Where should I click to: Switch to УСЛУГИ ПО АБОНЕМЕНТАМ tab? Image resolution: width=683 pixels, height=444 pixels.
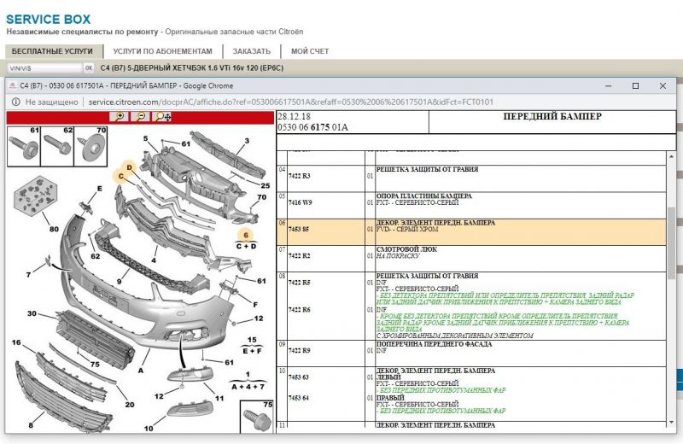click(x=162, y=51)
